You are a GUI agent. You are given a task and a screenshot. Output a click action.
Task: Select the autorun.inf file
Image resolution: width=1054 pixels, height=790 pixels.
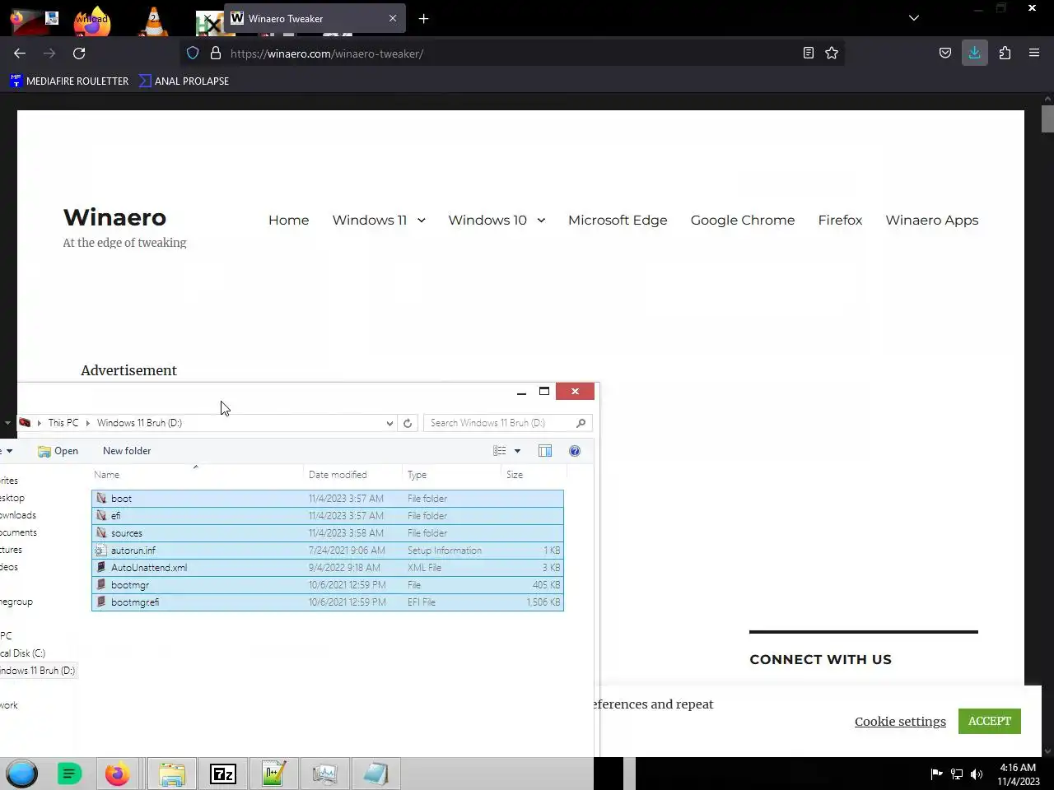(x=328, y=551)
